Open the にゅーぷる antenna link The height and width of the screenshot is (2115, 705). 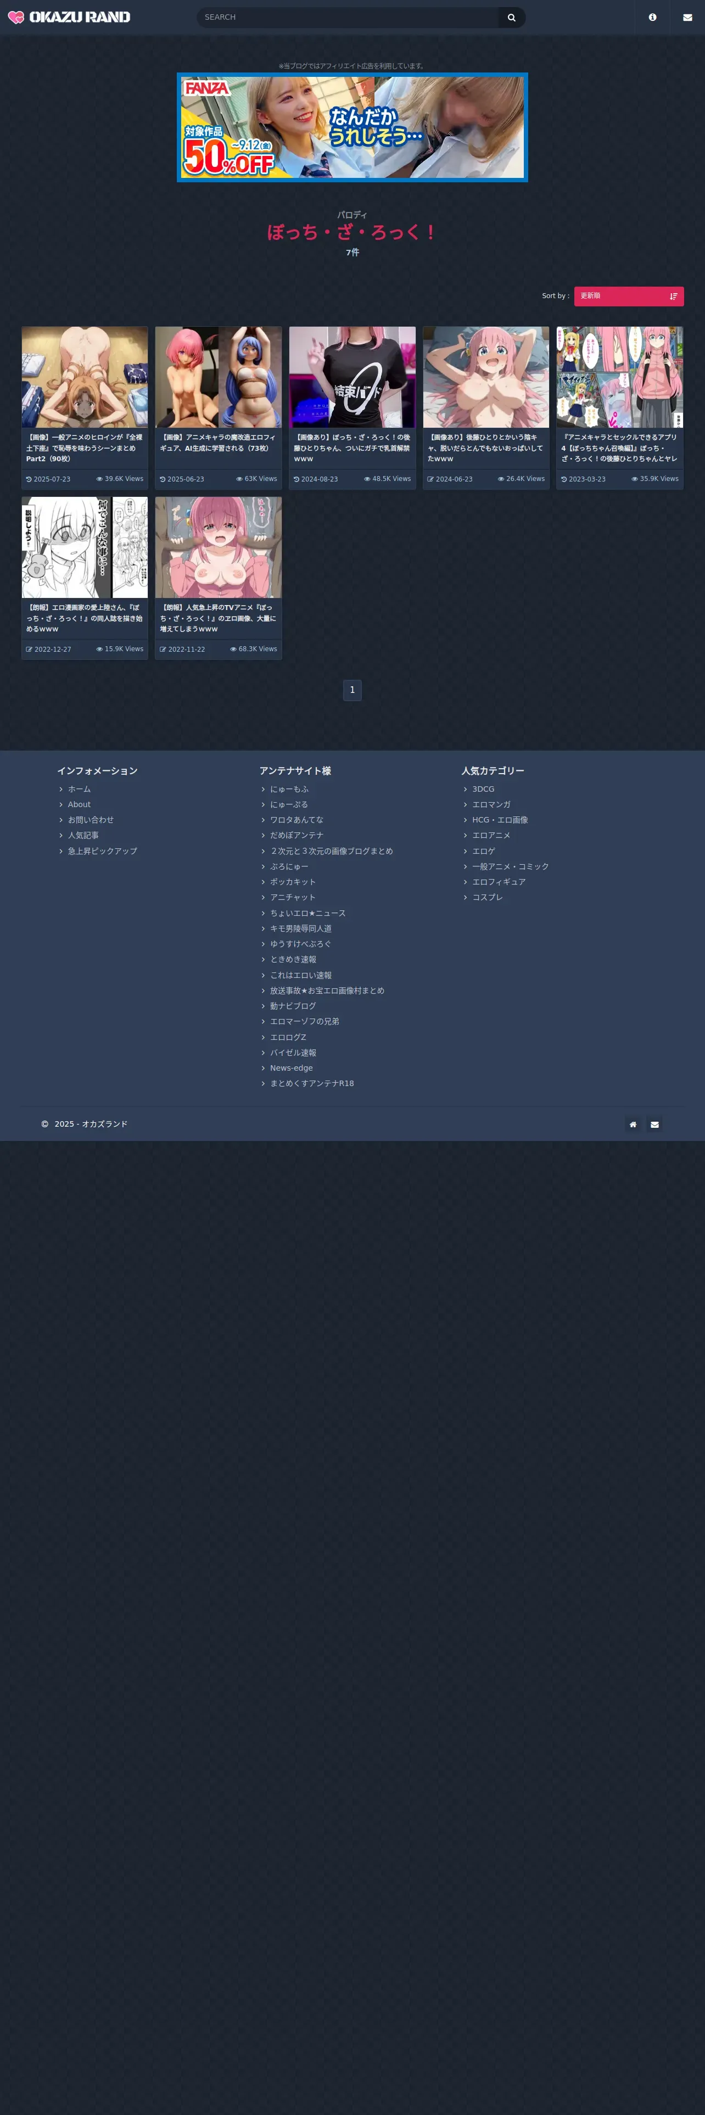coord(289,804)
